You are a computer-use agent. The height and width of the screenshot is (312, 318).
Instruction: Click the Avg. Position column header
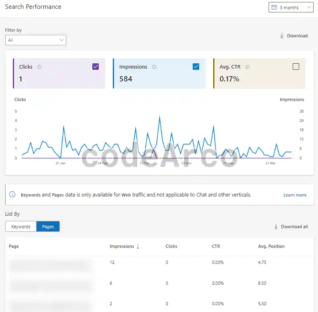271,246
